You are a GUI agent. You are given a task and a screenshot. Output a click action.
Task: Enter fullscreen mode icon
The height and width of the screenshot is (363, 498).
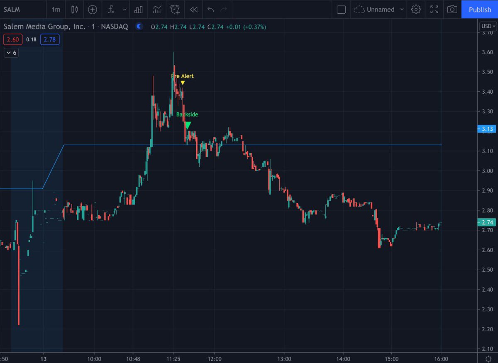point(434,9)
